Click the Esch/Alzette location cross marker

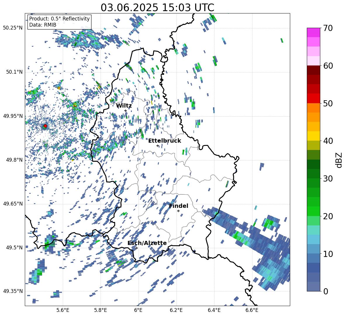136,248
